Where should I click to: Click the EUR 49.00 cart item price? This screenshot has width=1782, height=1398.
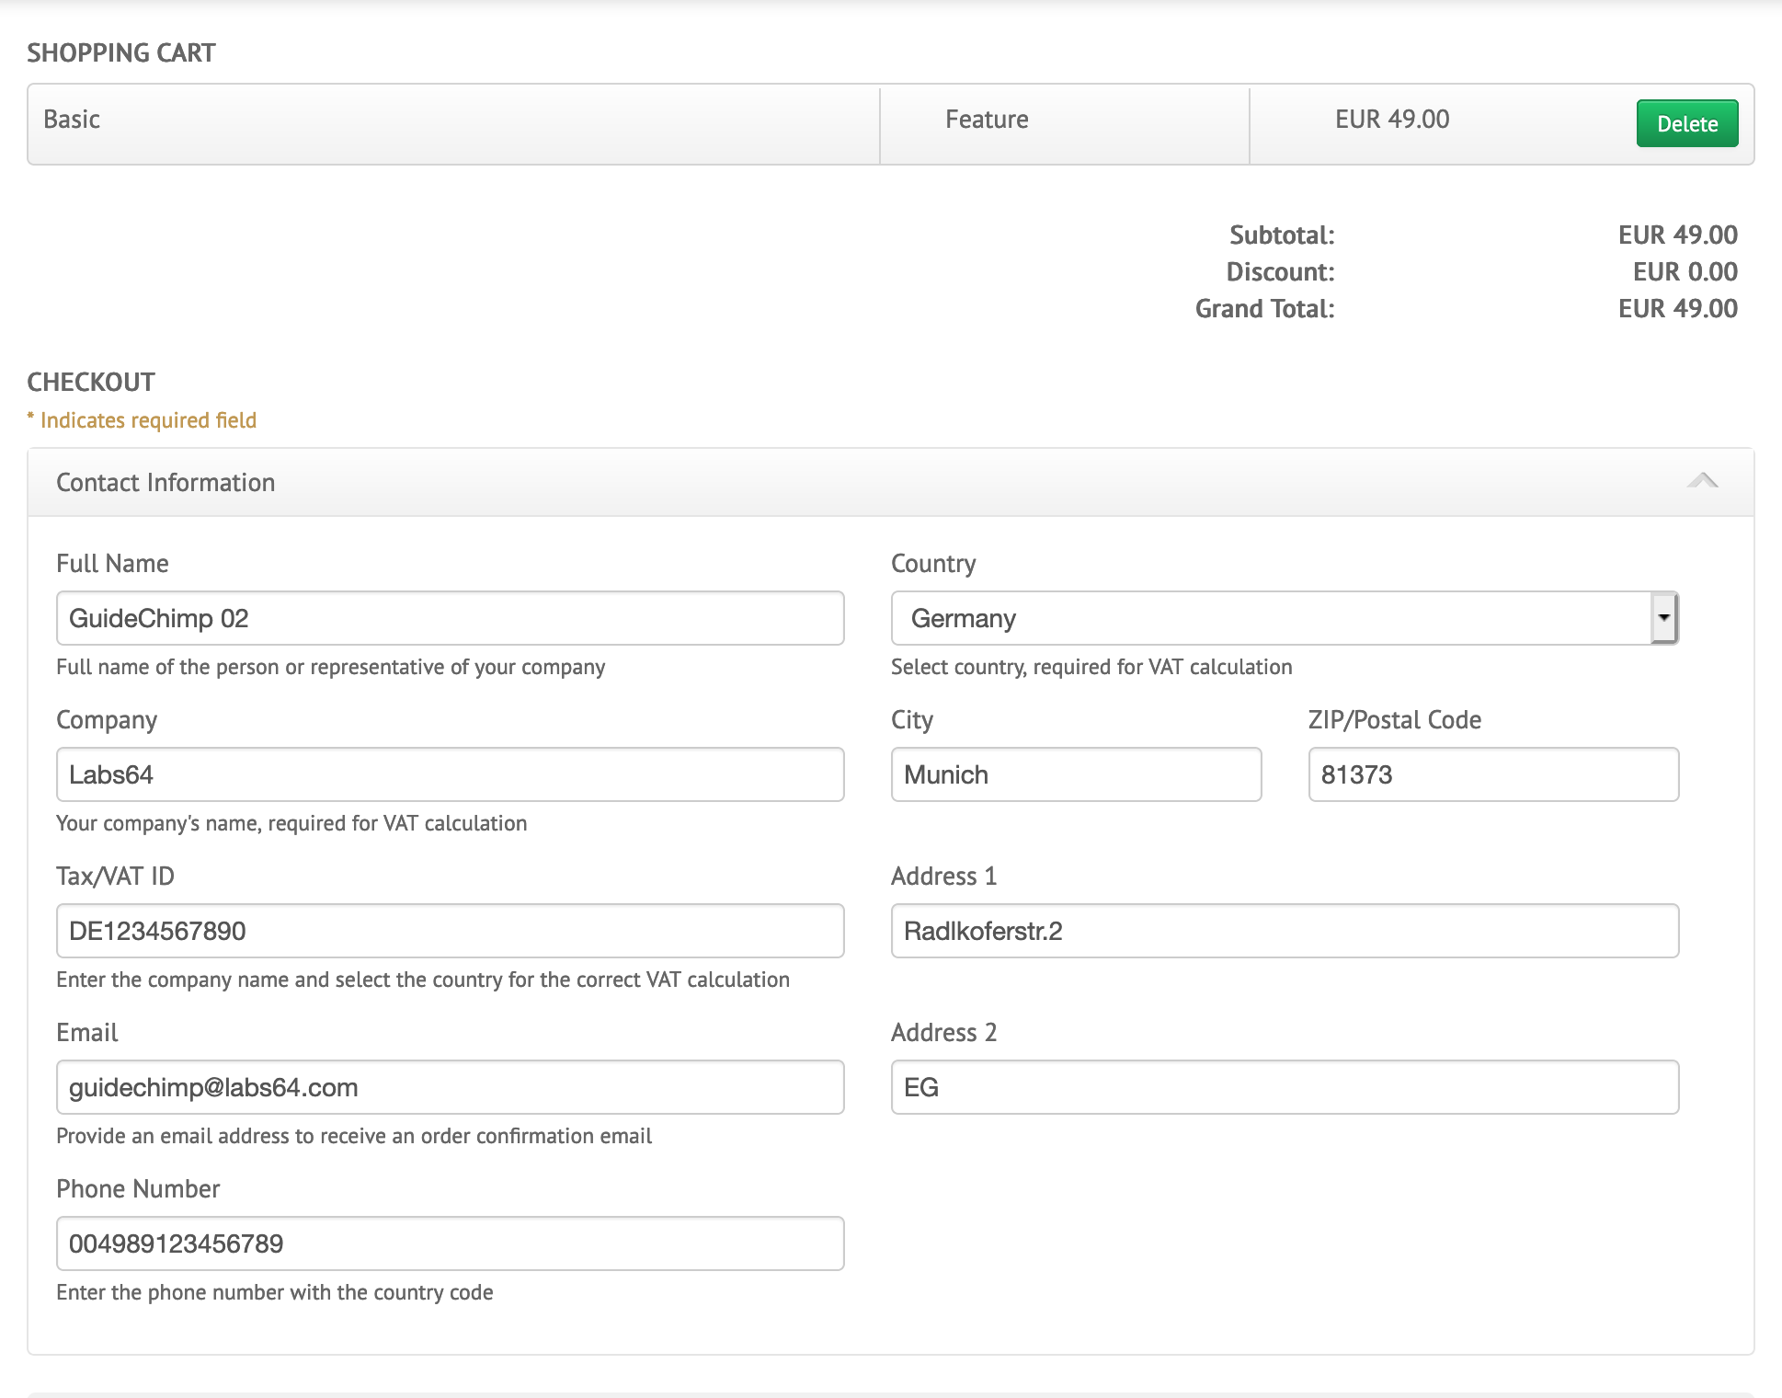click(x=1391, y=120)
